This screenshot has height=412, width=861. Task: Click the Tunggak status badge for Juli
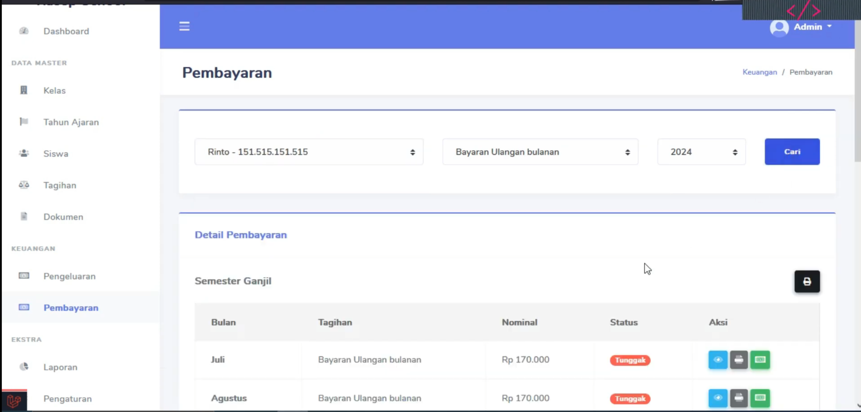(630, 360)
